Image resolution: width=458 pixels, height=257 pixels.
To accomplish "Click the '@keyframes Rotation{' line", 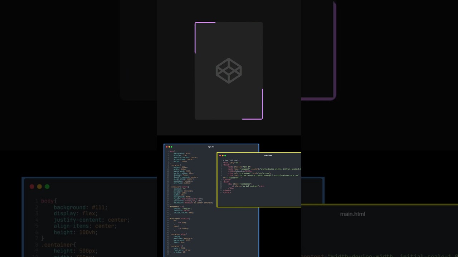I will coord(180,218).
